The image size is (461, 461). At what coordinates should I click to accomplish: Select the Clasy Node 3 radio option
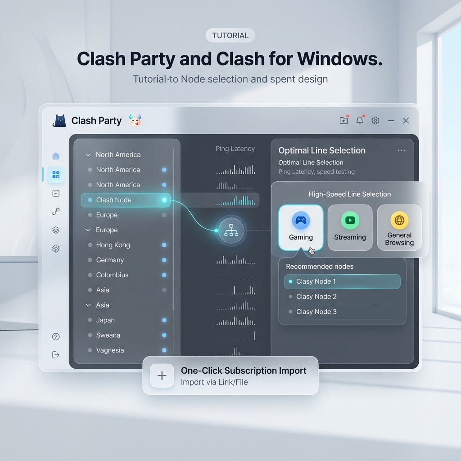tap(290, 312)
